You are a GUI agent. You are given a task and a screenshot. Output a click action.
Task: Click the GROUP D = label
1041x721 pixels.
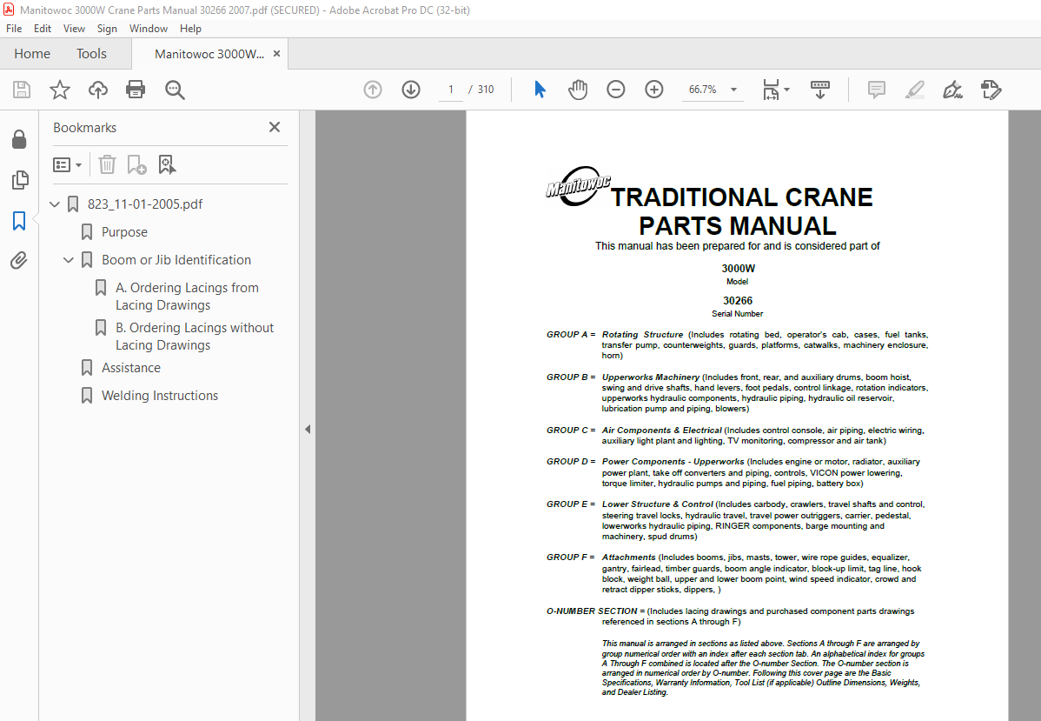click(x=571, y=461)
